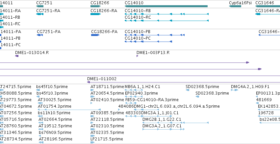Select the 483303 feature label

point(133,113)
